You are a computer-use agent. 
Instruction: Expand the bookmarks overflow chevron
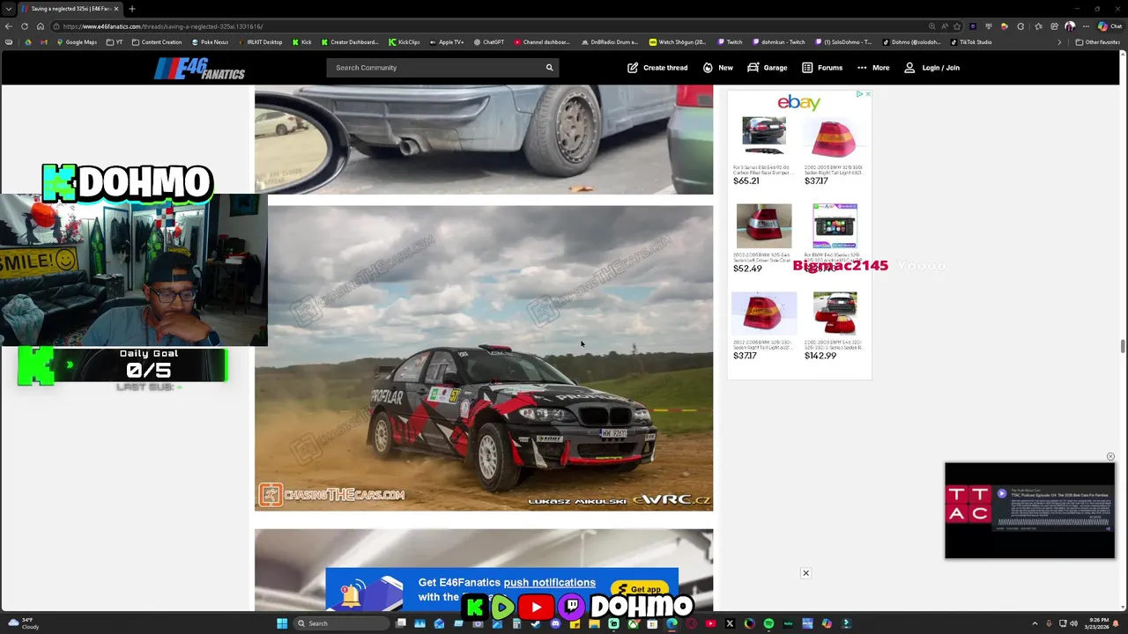1059,42
